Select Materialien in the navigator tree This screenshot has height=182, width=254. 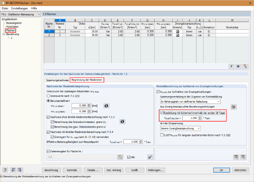pos(12,27)
